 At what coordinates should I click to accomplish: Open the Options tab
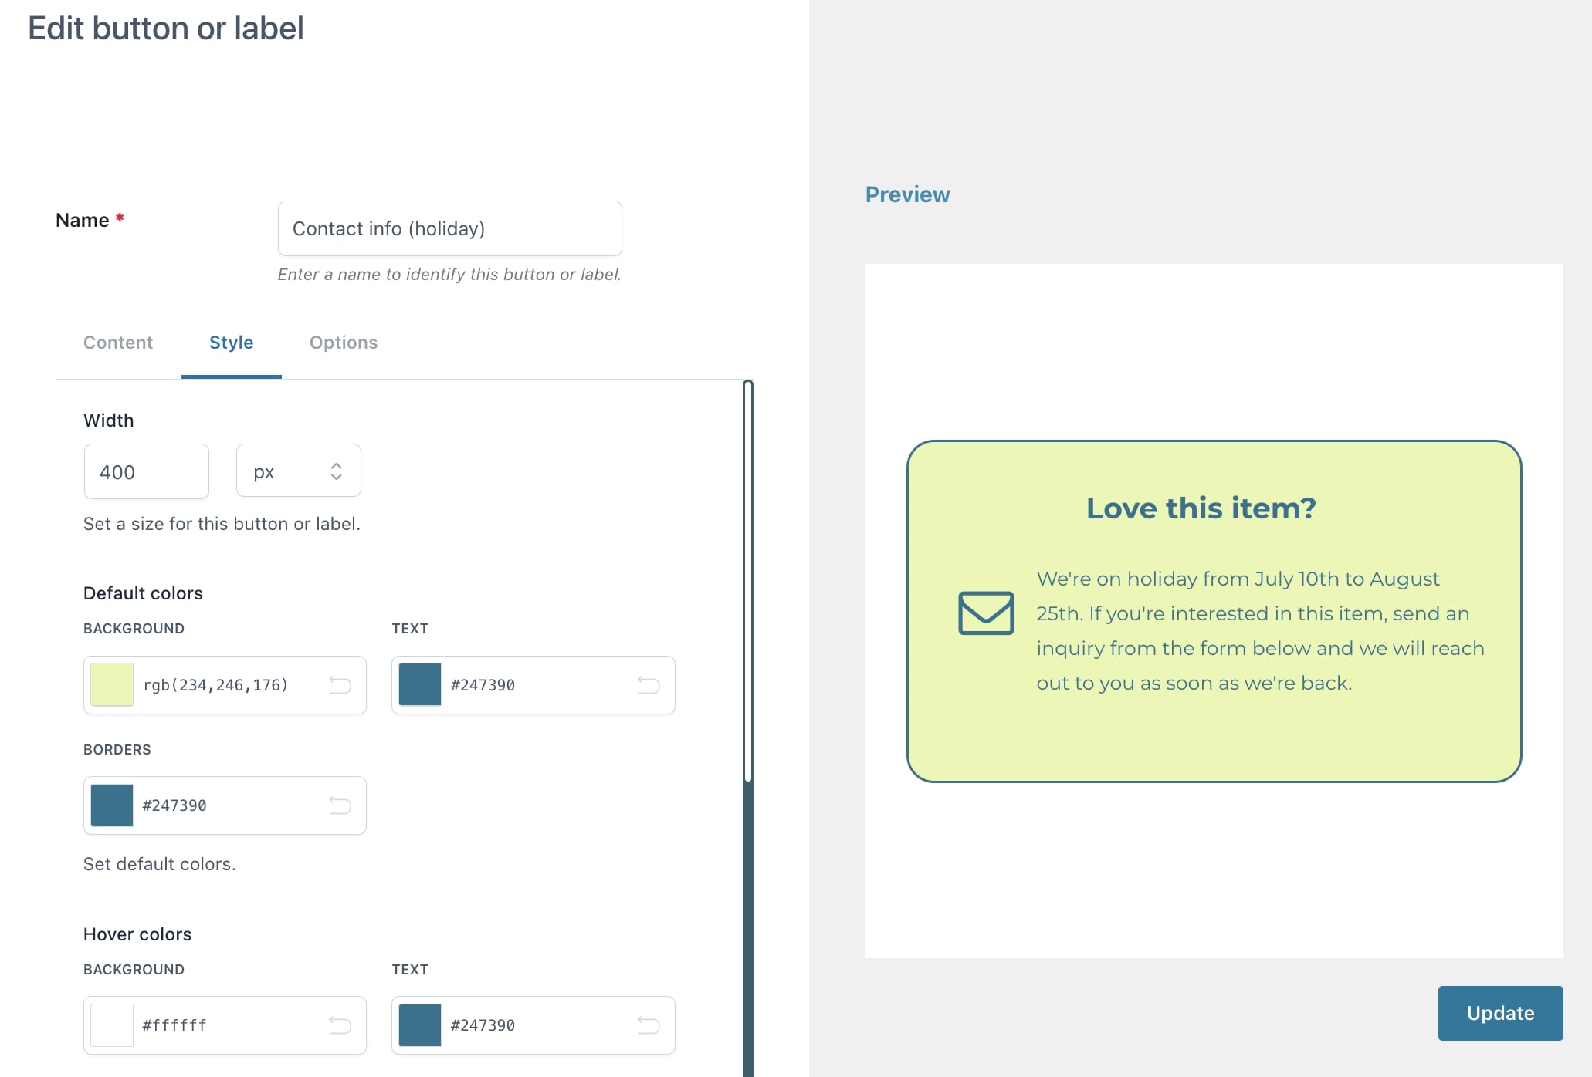click(344, 343)
